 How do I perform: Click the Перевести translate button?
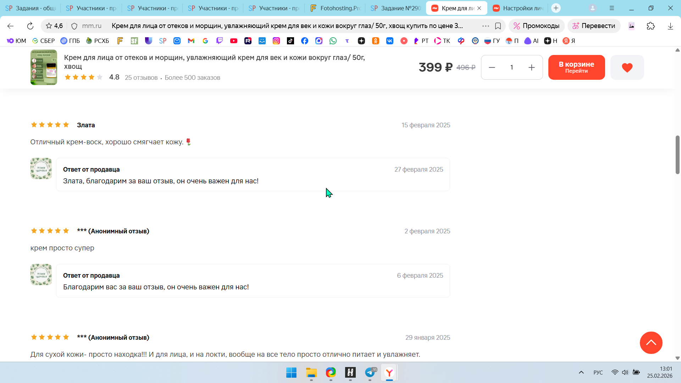point(594,26)
